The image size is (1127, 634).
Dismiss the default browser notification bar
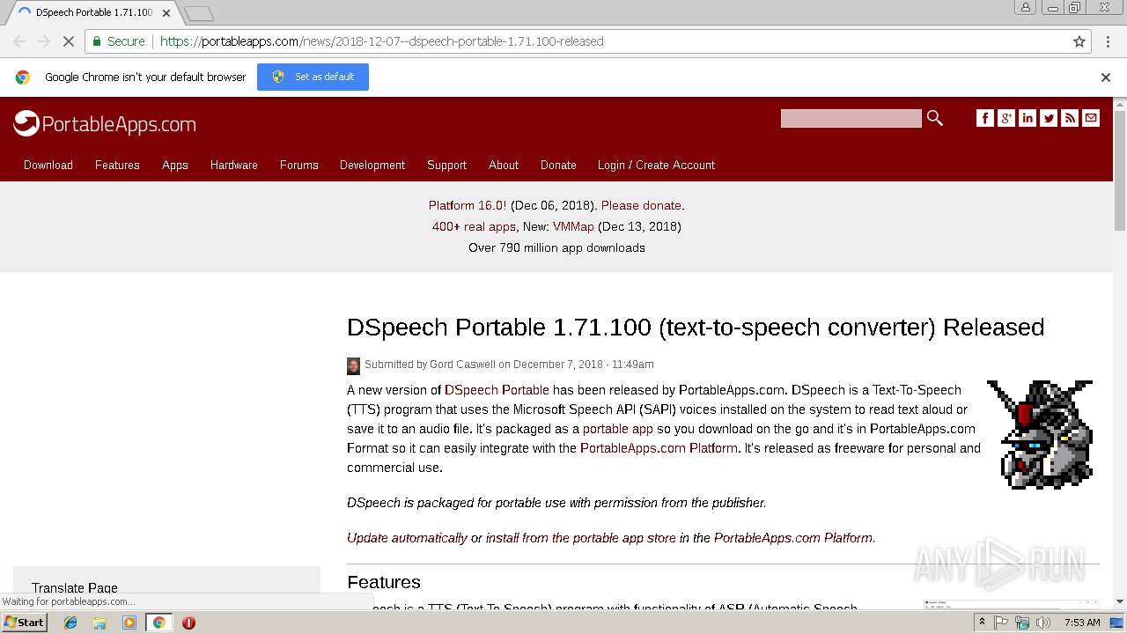[x=1106, y=77]
